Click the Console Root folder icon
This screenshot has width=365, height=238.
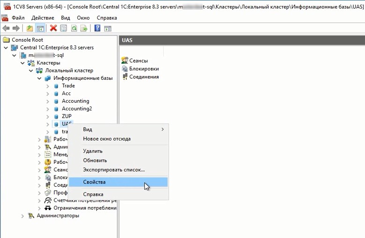[6, 40]
